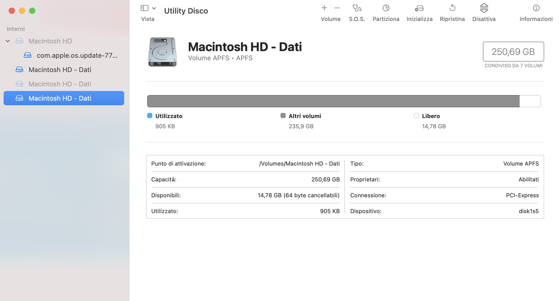
Task: Click the 235,9 GB other volumes value
Action: click(301, 126)
